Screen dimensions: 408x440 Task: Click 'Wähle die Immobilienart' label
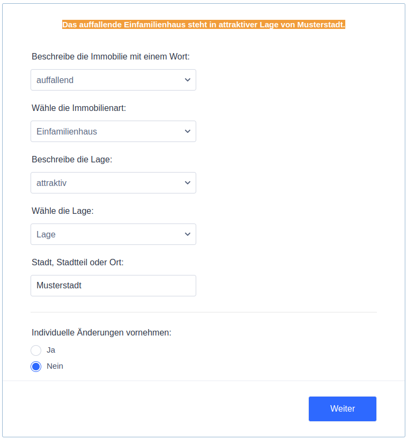(79, 108)
